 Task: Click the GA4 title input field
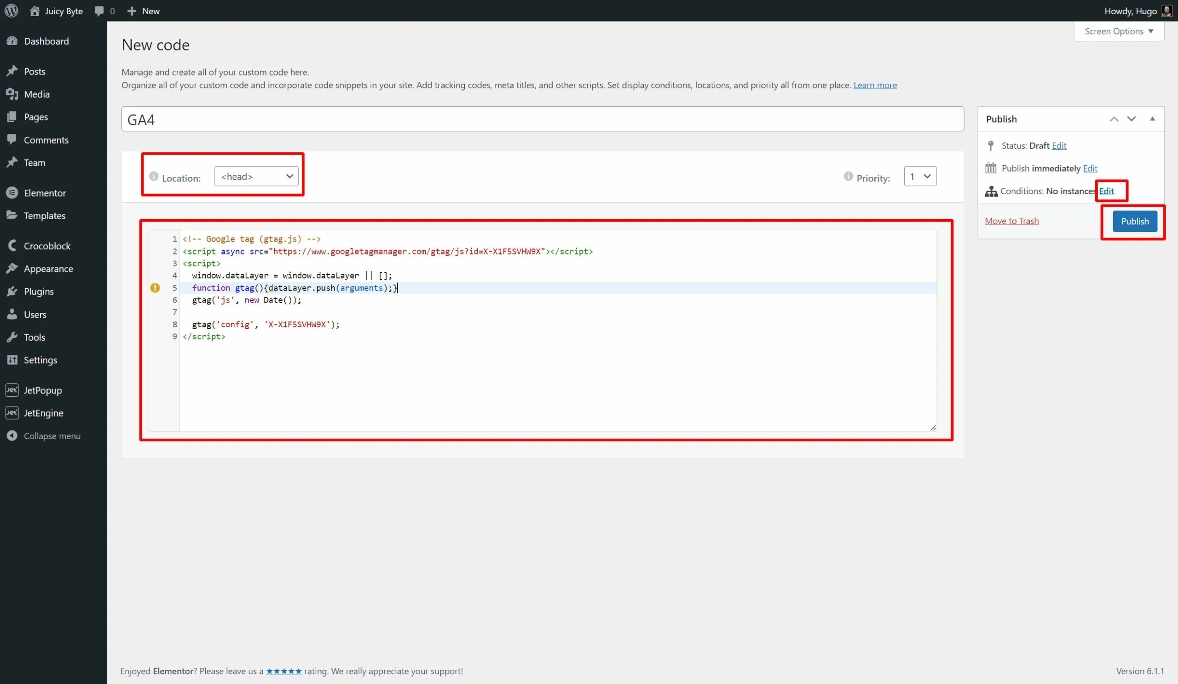(542, 119)
